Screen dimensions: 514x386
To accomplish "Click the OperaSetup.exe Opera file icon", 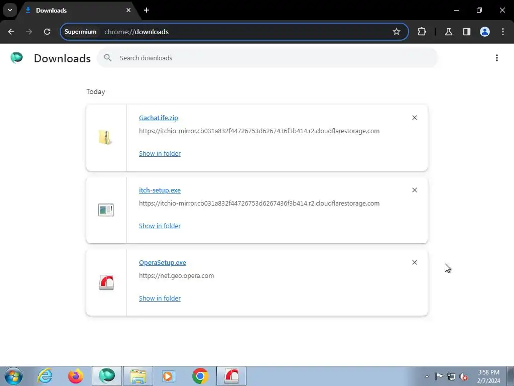I will pos(106,282).
